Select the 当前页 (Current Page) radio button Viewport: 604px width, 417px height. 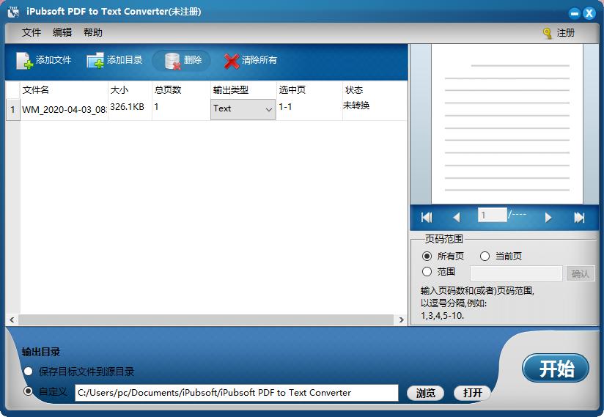point(485,257)
